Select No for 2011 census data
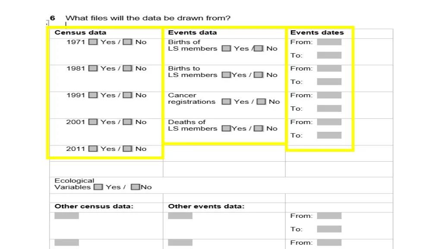 click(127, 149)
